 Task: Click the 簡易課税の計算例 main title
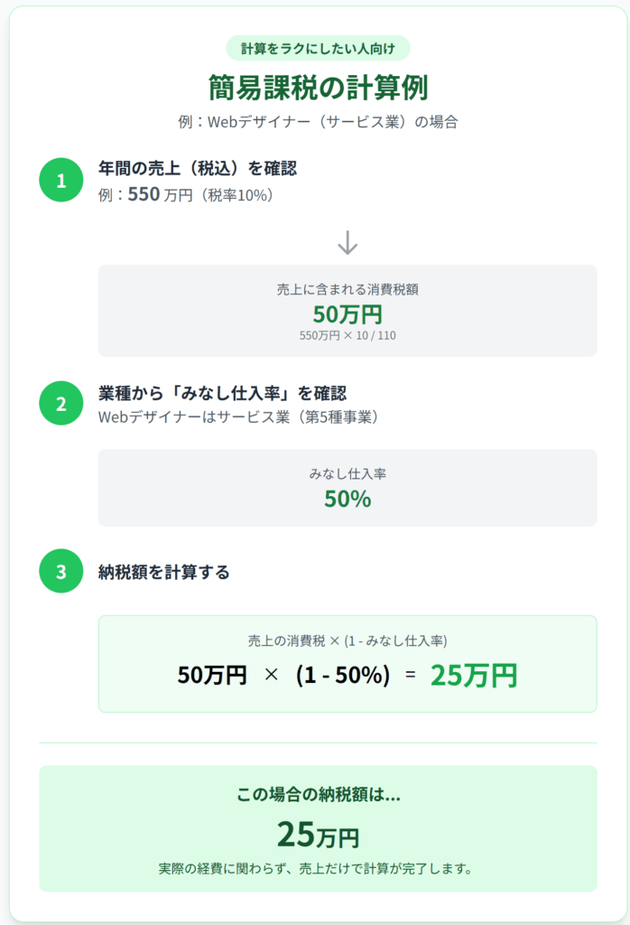(318, 88)
